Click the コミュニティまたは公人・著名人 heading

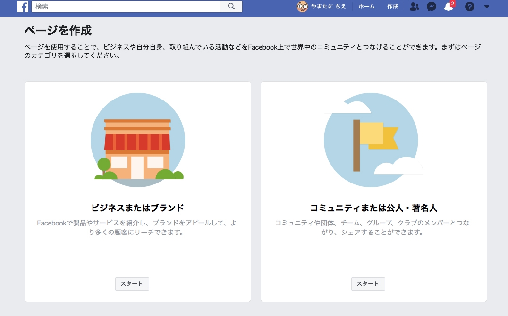[x=373, y=208]
